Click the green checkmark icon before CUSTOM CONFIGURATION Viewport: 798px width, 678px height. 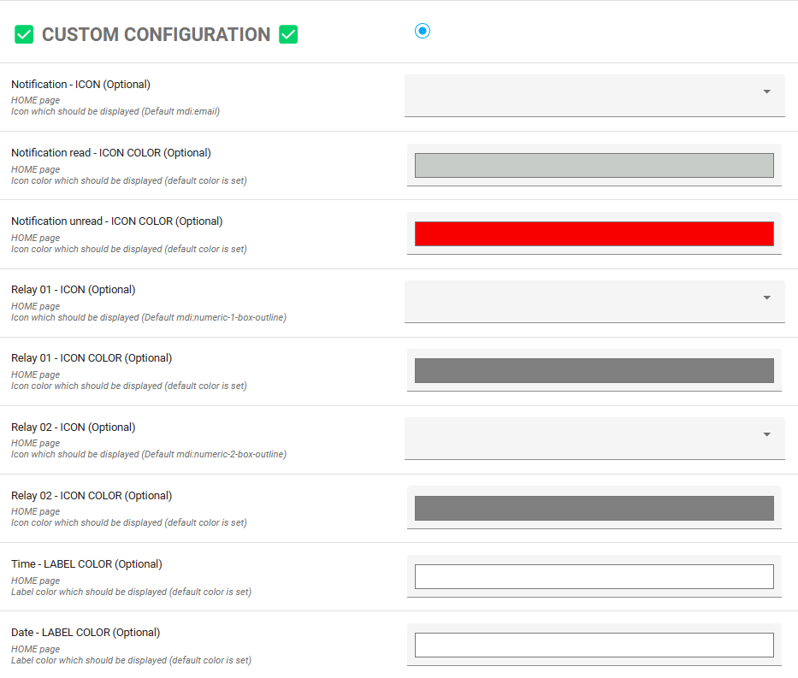(24, 35)
